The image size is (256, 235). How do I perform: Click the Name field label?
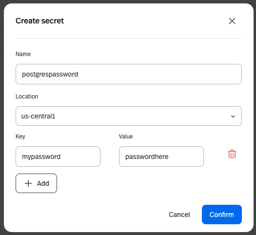click(x=23, y=54)
